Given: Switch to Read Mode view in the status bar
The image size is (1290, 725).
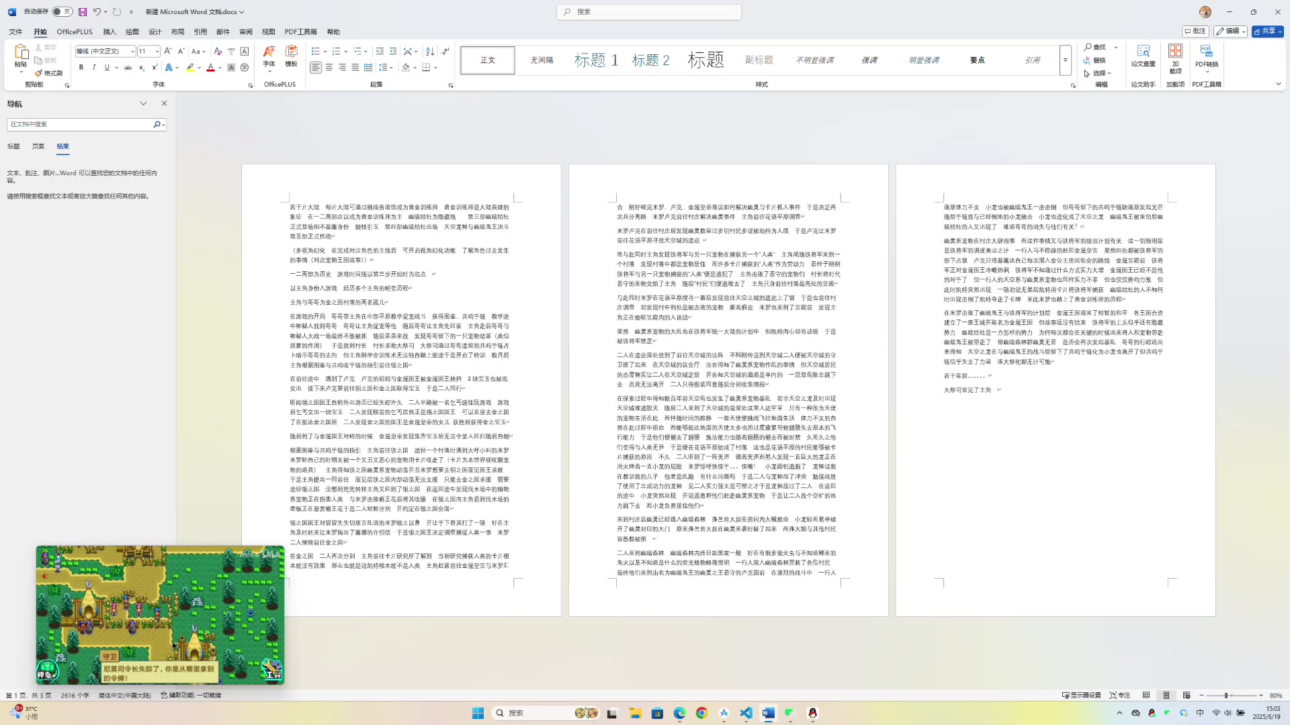Looking at the screenshot, I should (x=1146, y=695).
